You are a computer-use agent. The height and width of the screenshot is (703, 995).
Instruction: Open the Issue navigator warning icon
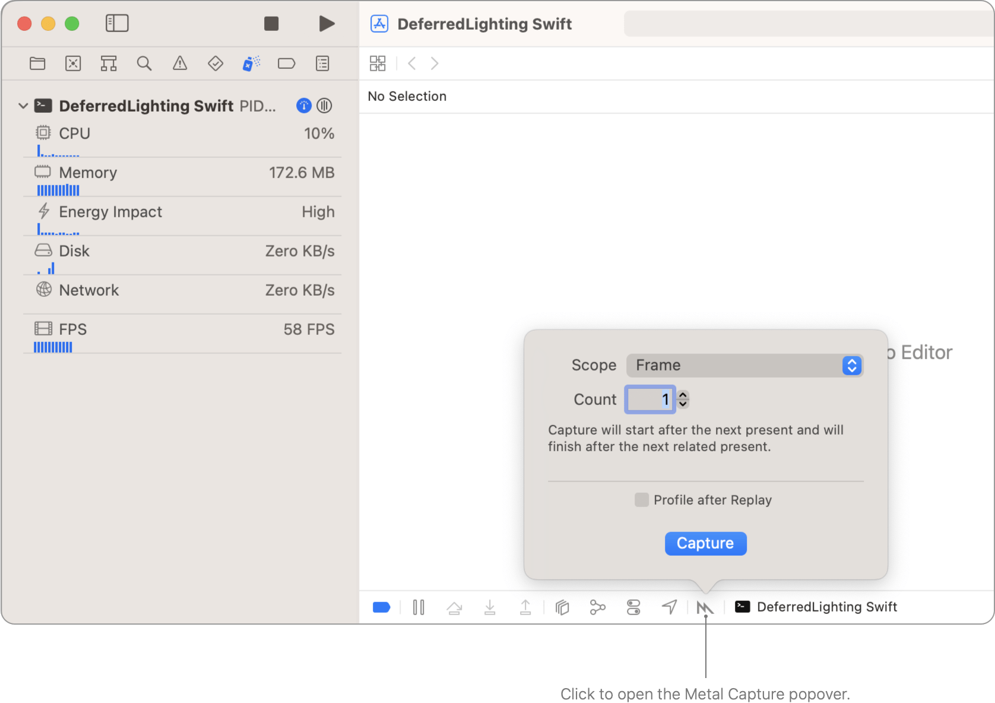click(180, 64)
